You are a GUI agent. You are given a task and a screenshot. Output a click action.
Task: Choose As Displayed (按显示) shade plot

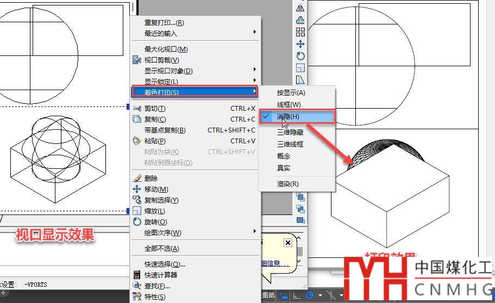[x=297, y=93]
